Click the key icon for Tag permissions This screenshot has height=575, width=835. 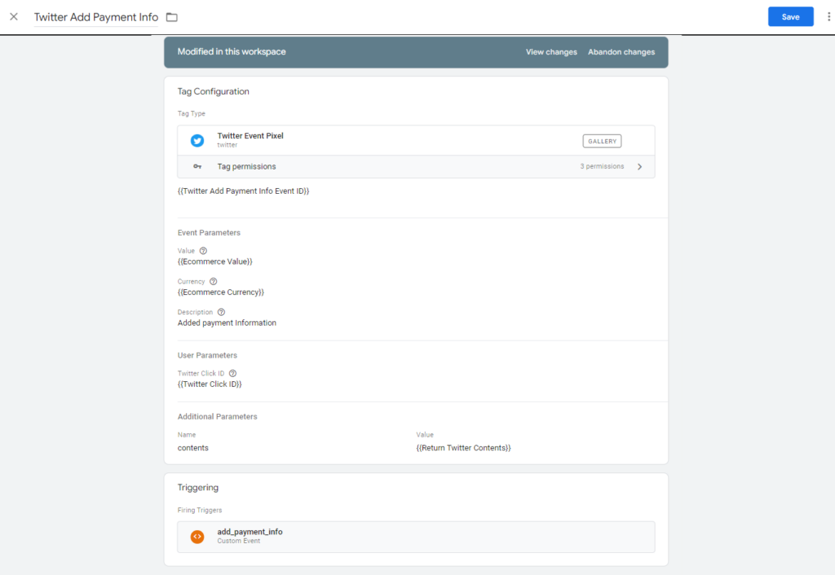(197, 166)
